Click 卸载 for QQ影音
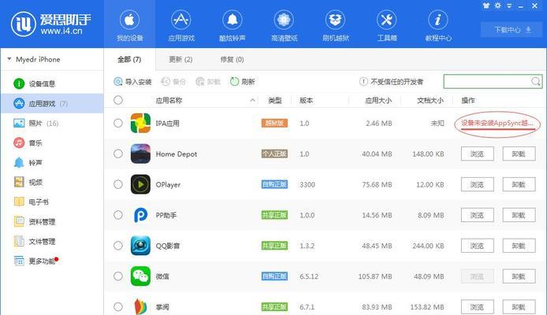 [519, 246]
